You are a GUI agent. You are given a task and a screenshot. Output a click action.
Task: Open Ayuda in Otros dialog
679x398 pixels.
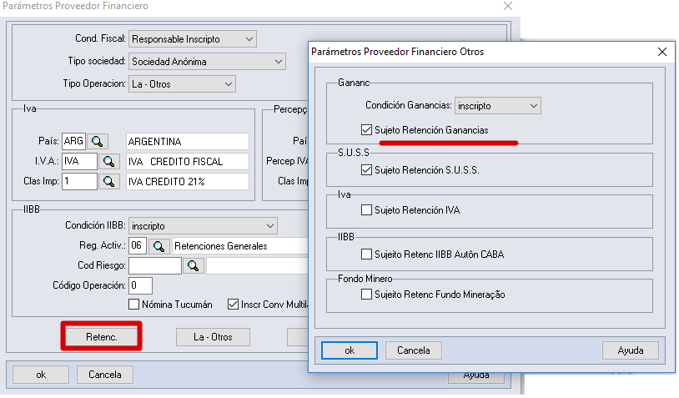pyautogui.click(x=631, y=350)
